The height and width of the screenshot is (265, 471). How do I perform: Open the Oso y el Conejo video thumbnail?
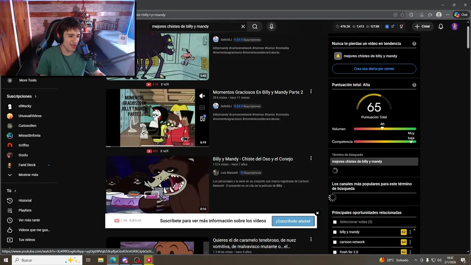click(x=157, y=184)
